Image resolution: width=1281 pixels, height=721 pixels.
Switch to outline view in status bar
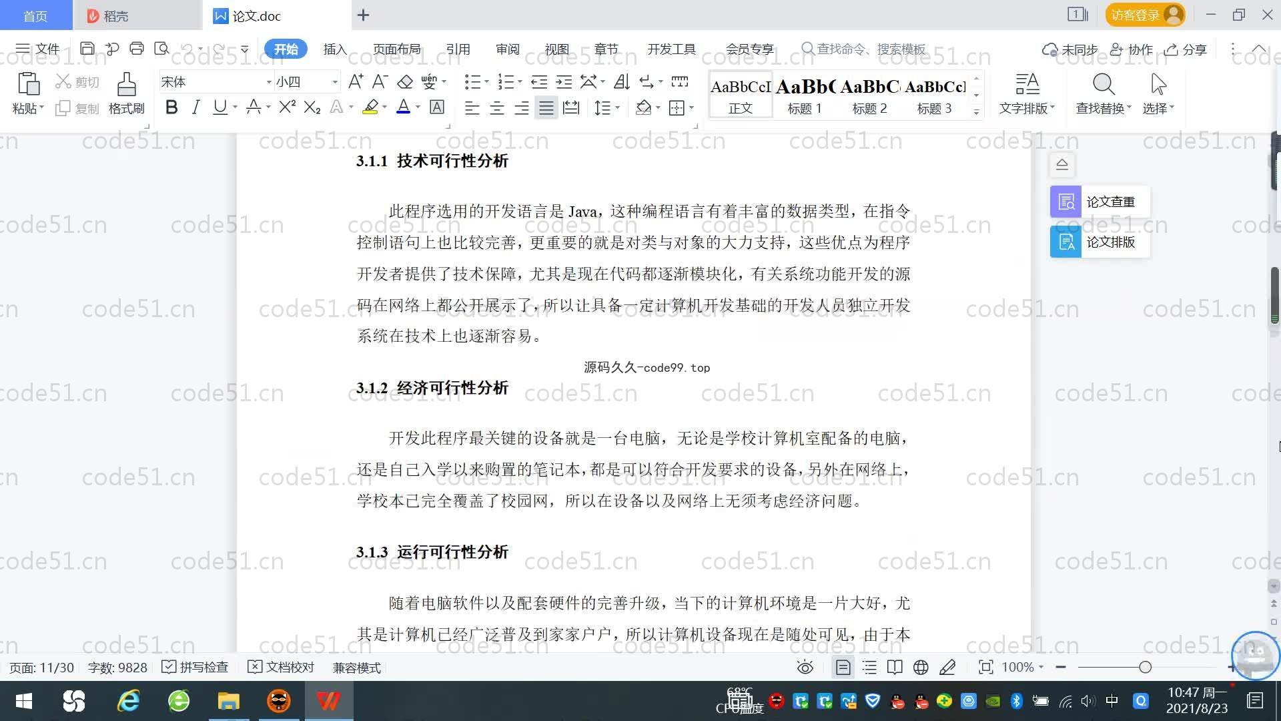tap(869, 667)
